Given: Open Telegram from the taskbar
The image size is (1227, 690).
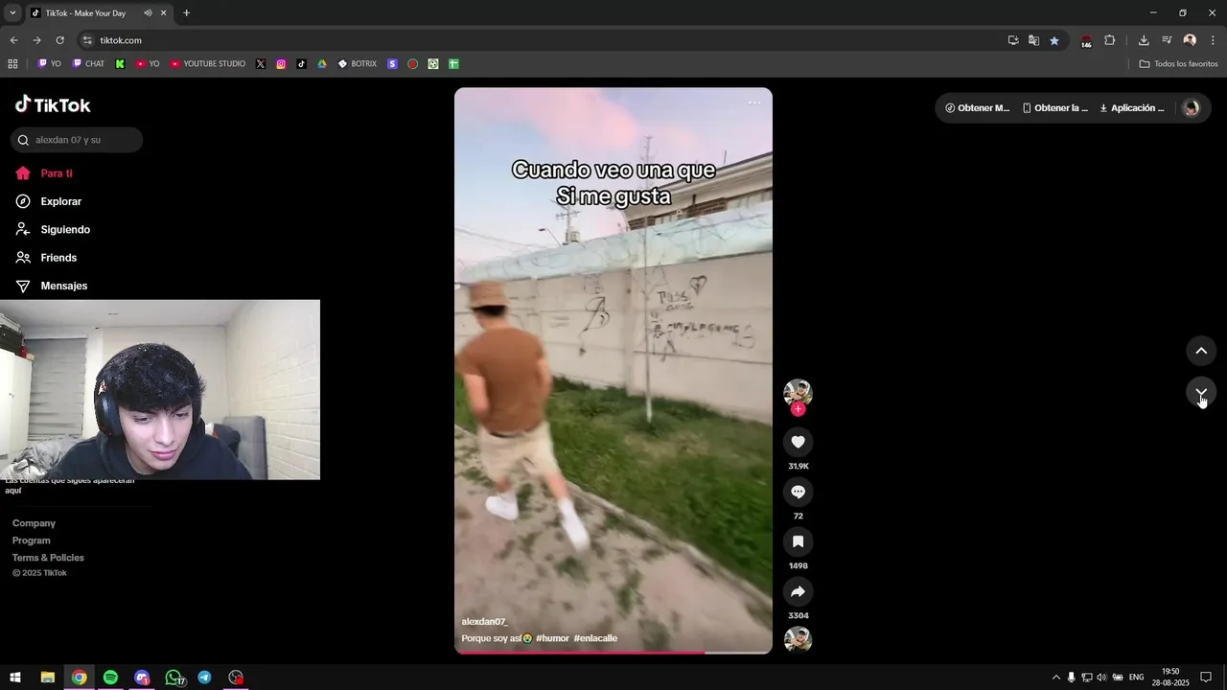Looking at the screenshot, I should click(x=204, y=678).
